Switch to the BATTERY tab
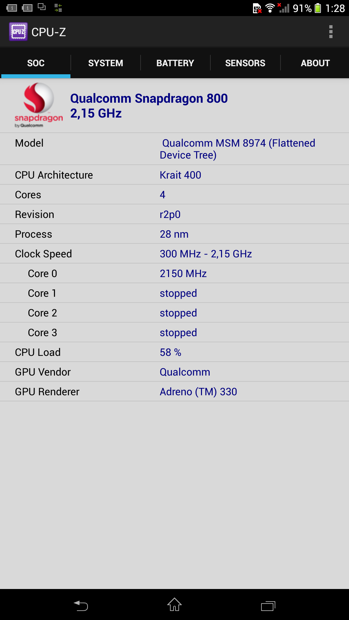This screenshot has width=349, height=620. tap(175, 63)
